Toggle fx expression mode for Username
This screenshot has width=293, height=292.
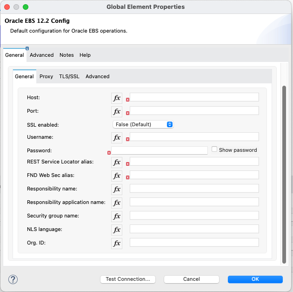click(x=117, y=138)
